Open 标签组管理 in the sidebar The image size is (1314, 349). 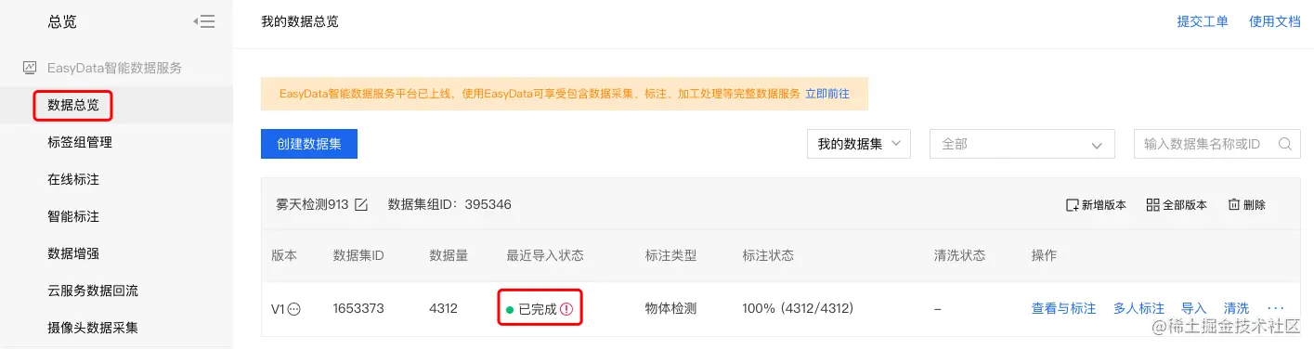point(80,142)
